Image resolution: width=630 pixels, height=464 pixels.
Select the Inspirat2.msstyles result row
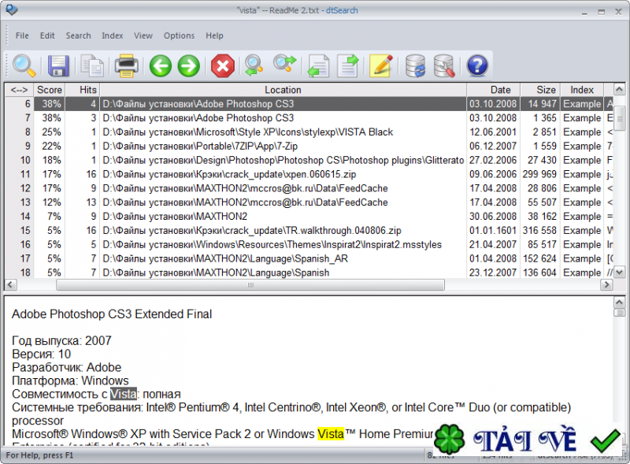pos(309,244)
